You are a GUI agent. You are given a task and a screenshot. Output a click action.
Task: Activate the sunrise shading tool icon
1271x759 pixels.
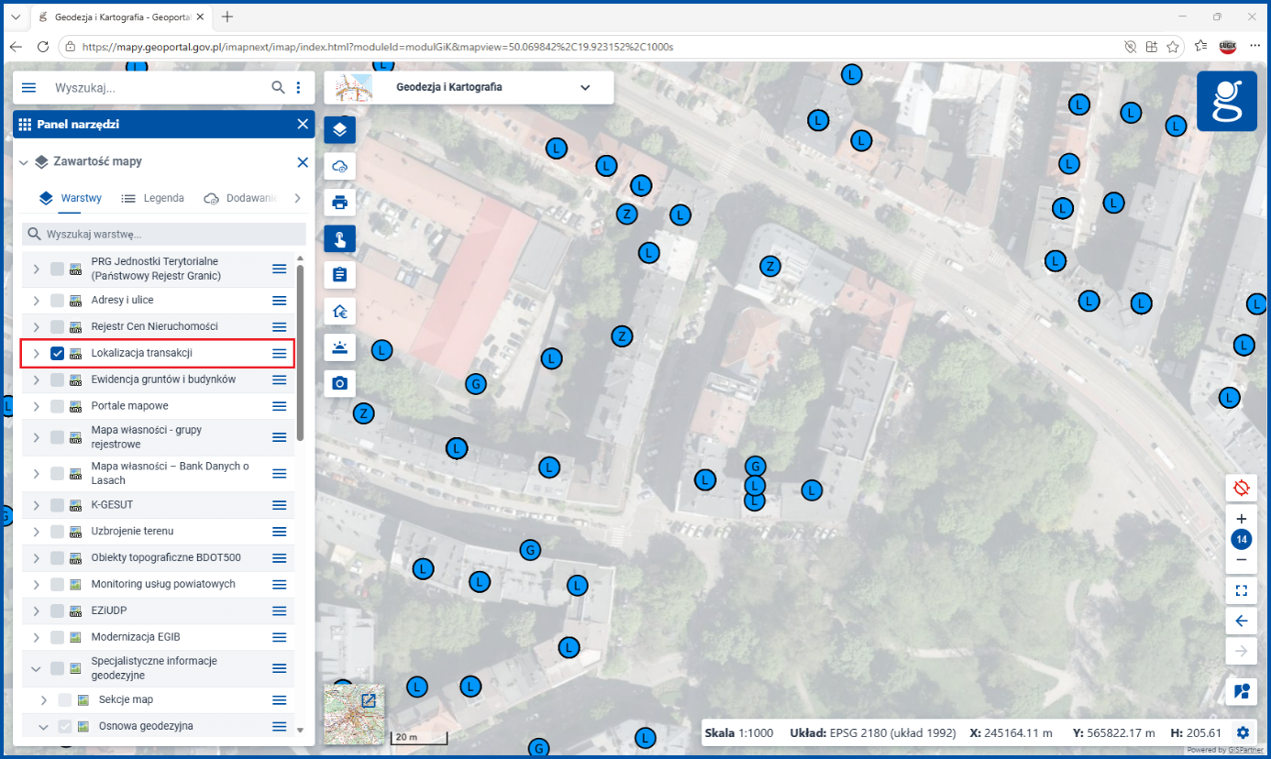[339, 347]
